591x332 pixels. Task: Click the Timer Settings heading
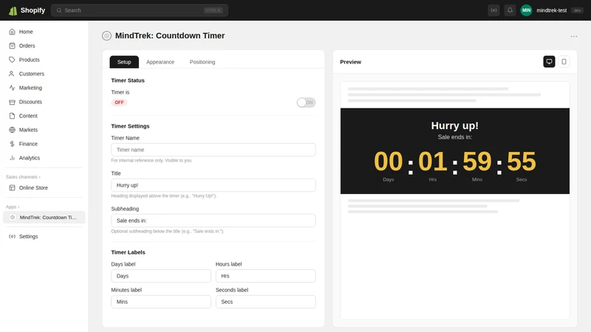coord(130,126)
